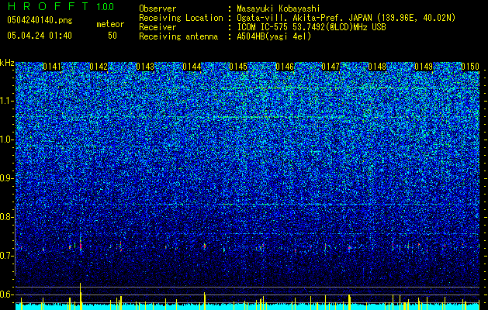The height and width of the screenshot is (310, 488).
Task: Click the red meteor echo between 0141 and 0142
Action: [x=80, y=246]
